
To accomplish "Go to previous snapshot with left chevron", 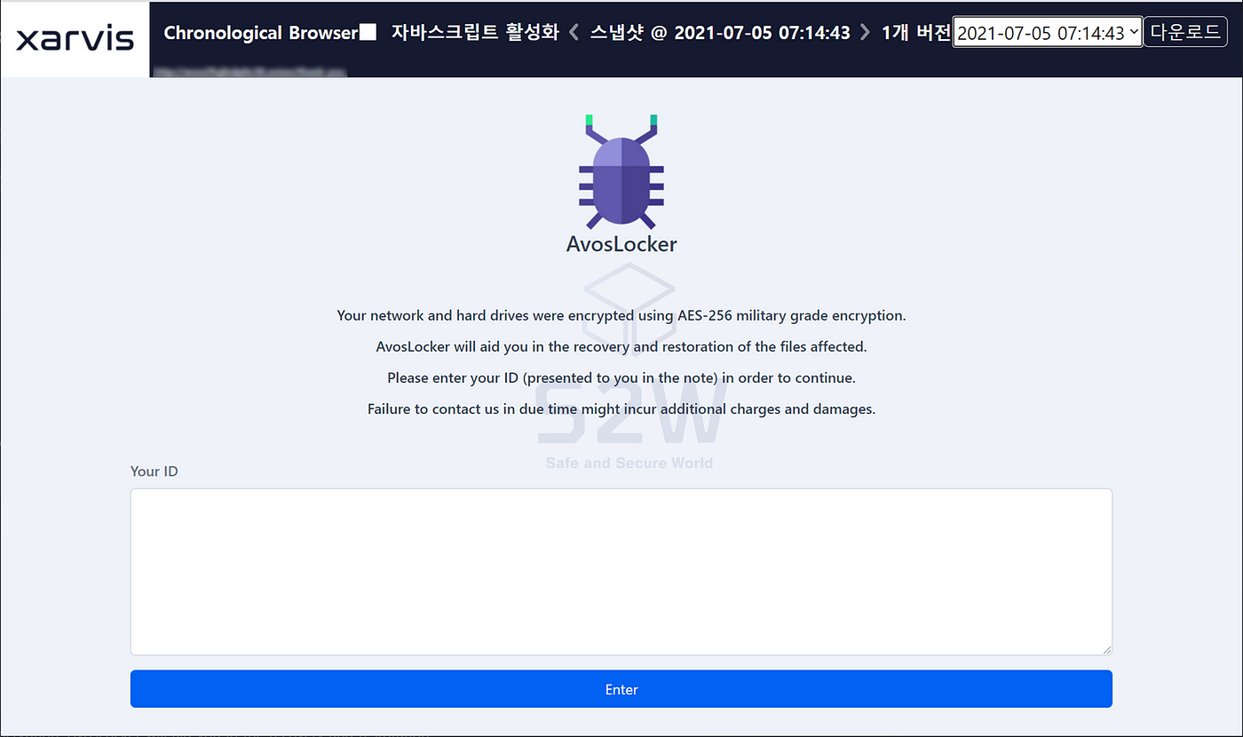I will (x=574, y=33).
